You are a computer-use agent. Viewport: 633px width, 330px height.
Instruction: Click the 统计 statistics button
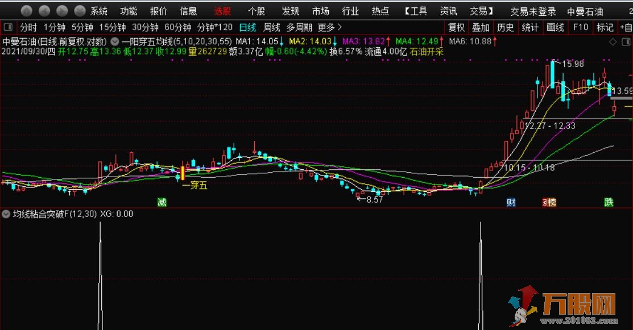click(530, 27)
